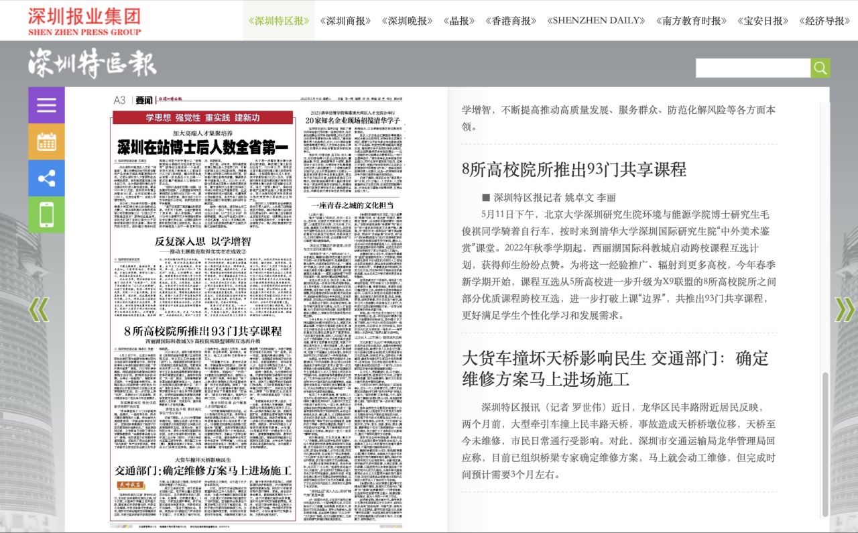Switch to 《深圳商报》 newspaper
858x533 pixels.
(x=345, y=21)
